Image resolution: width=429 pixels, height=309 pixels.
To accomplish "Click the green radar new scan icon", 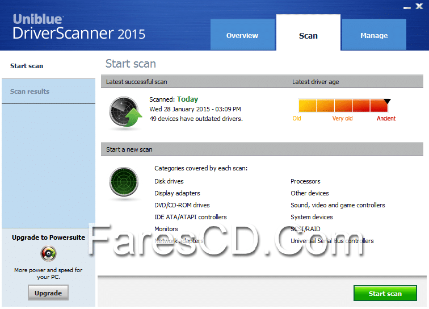I will click(x=124, y=182).
